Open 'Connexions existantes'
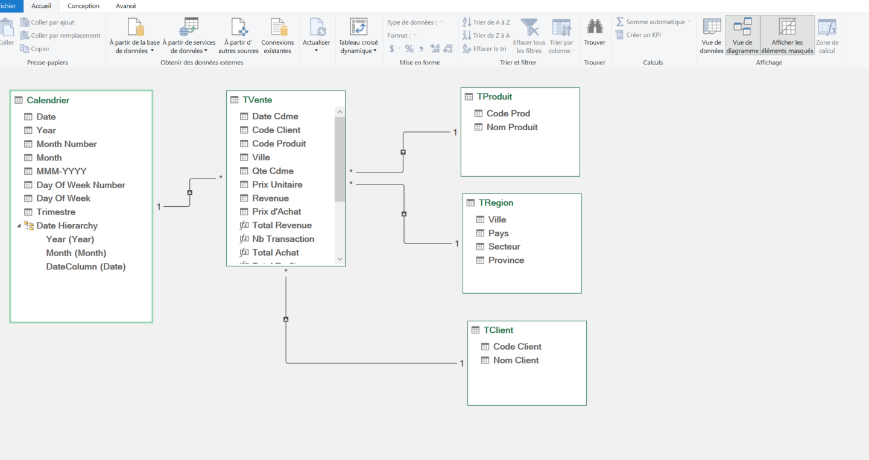869x460 pixels. point(277,36)
